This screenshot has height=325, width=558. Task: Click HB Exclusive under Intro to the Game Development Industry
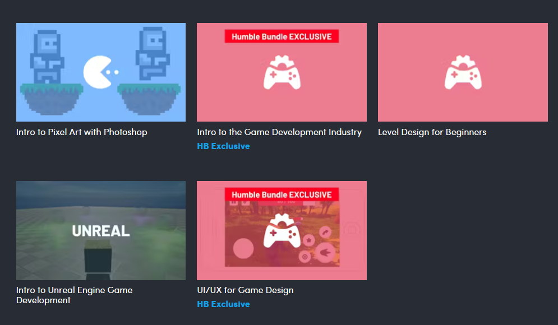(223, 146)
